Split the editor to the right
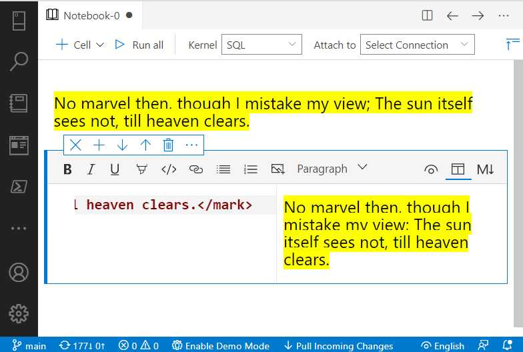Image resolution: width=523 pixels, height=352 pixels. click(x=427, y=16)
